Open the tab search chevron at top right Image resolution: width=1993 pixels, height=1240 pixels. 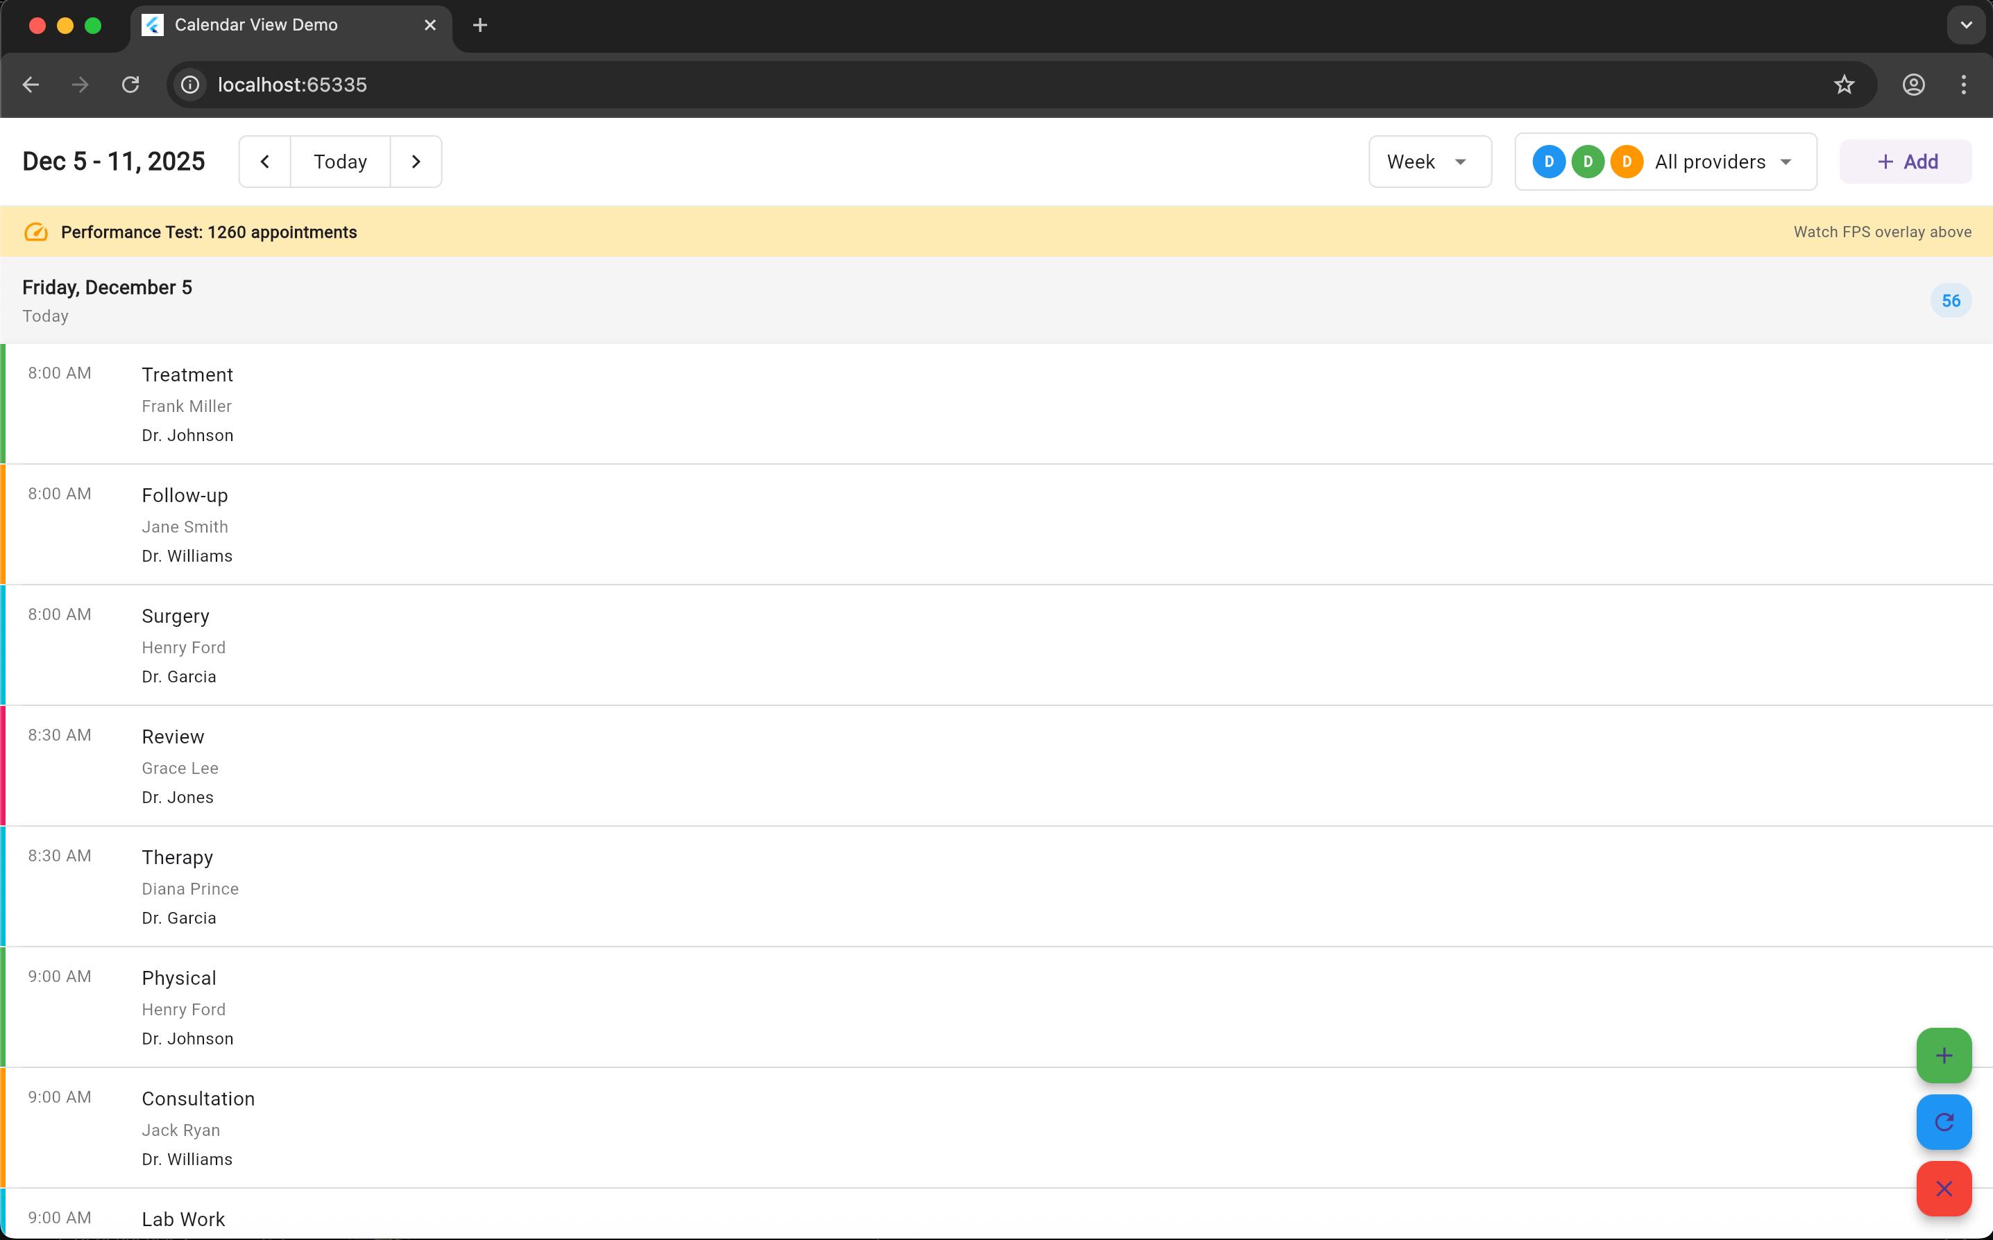1966,24
